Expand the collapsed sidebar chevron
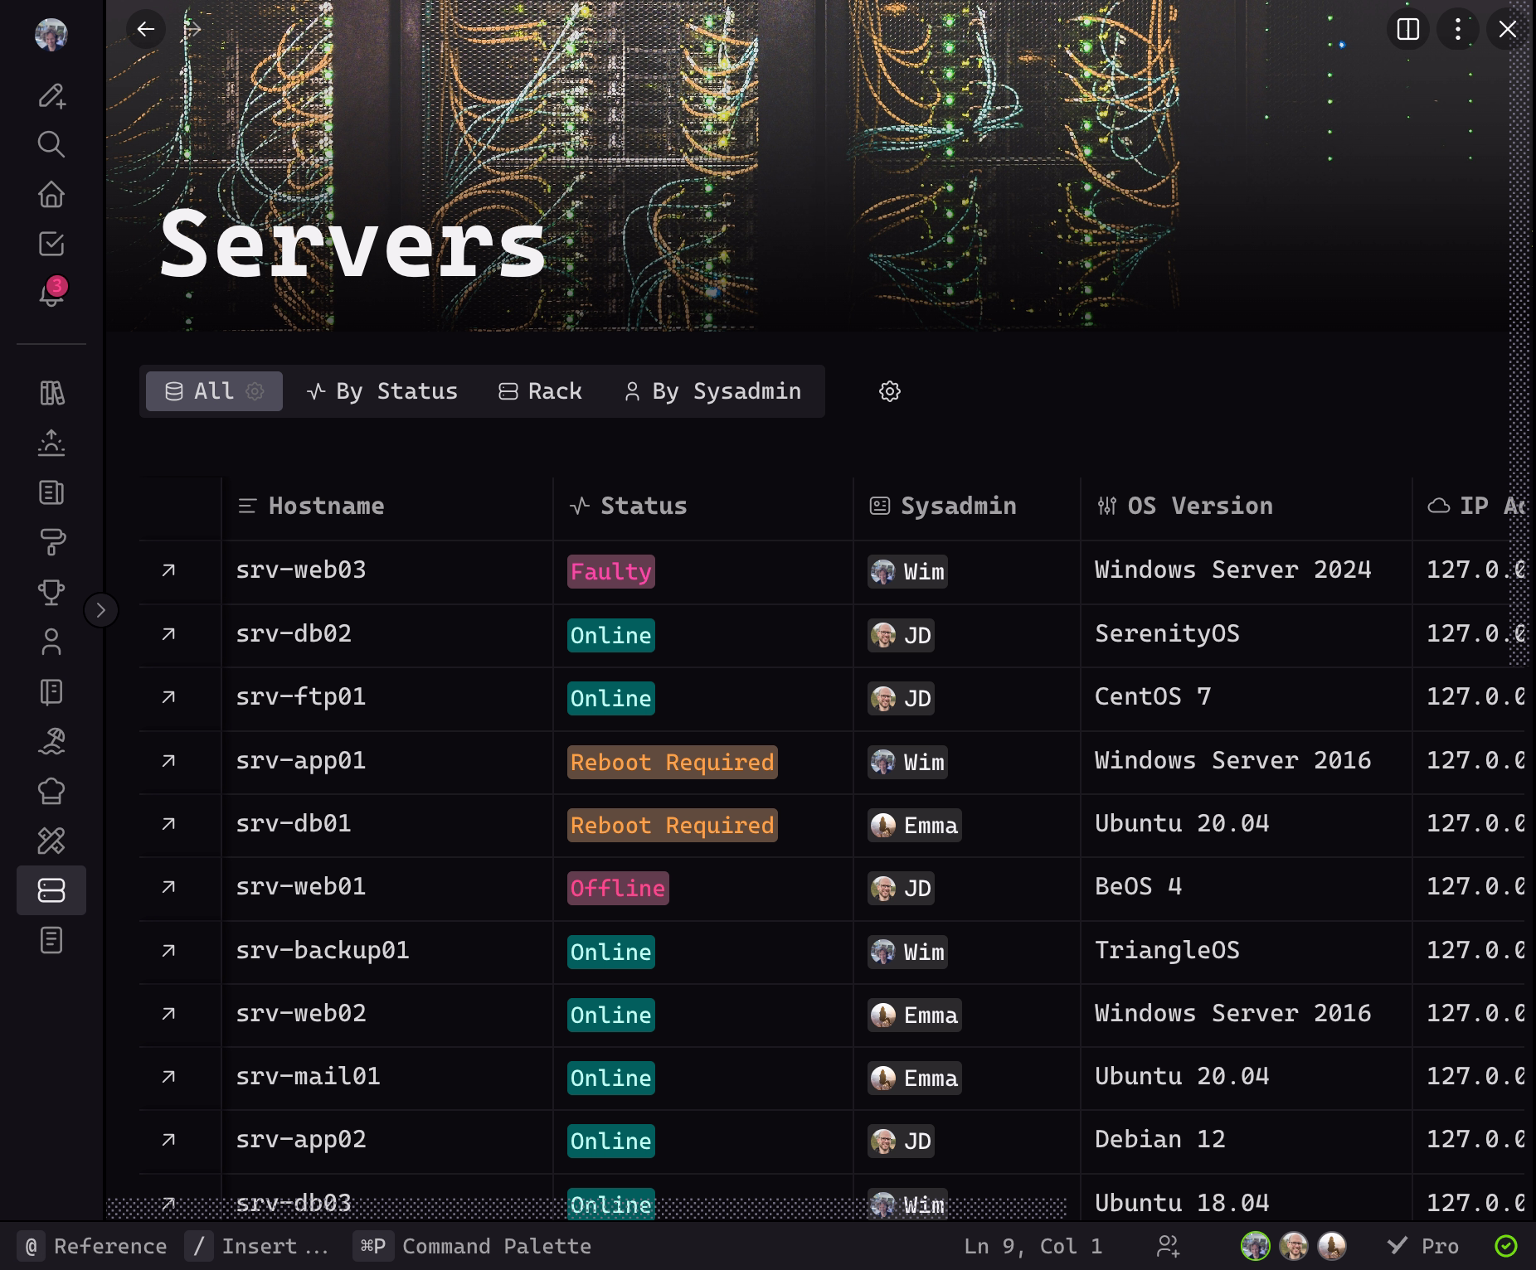1536x1270 pixels. [101, 610]
